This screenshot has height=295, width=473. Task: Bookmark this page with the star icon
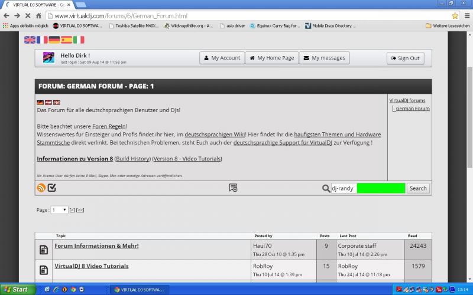(x=455, y=16)
